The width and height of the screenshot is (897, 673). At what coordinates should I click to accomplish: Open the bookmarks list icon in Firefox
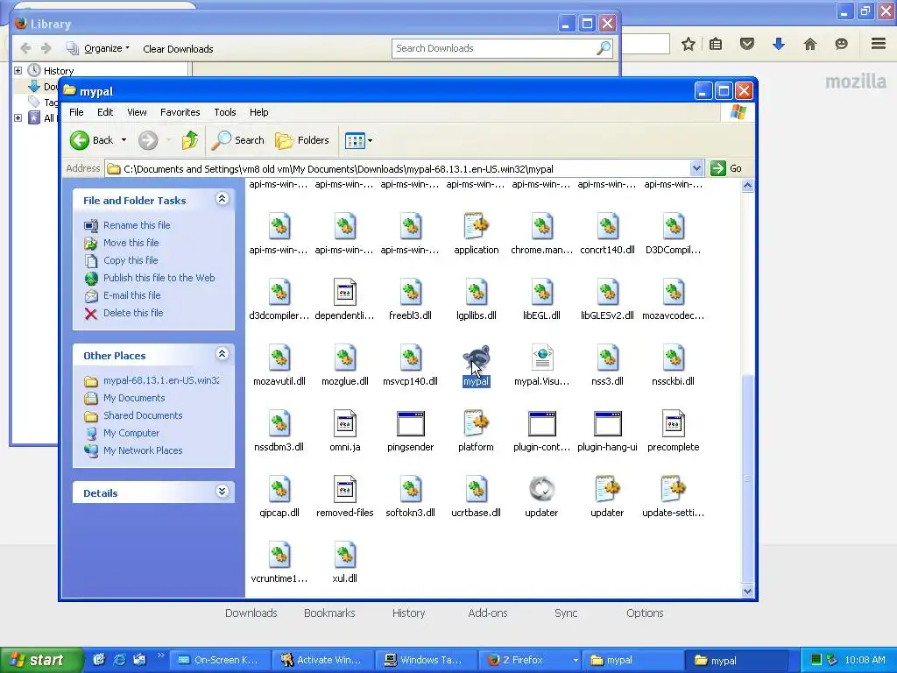[716, 44]
